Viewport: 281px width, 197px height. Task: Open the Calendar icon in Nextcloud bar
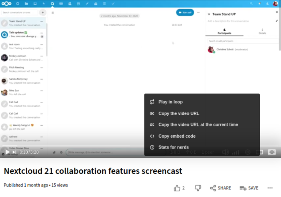pos(78,4)
